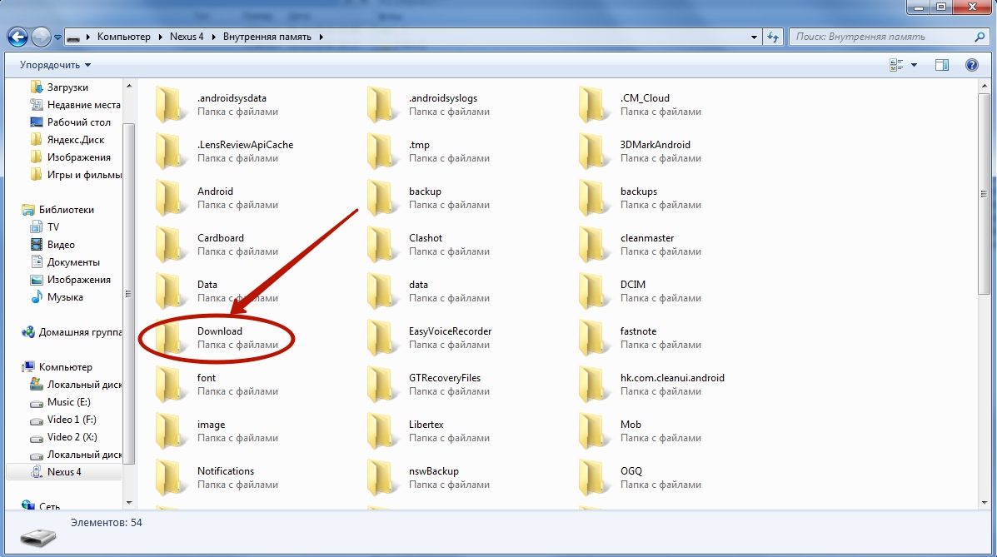Click the change view icon

pyautogui.click(x=896, y=65)
